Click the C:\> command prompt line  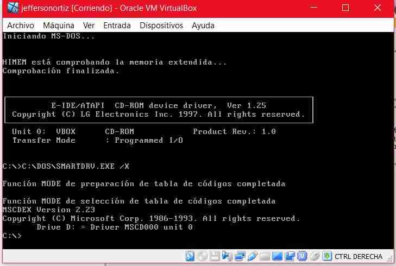[12, 236]
